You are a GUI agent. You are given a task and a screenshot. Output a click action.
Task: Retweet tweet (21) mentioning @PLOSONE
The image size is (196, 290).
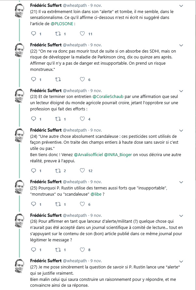tap(58, 34)
